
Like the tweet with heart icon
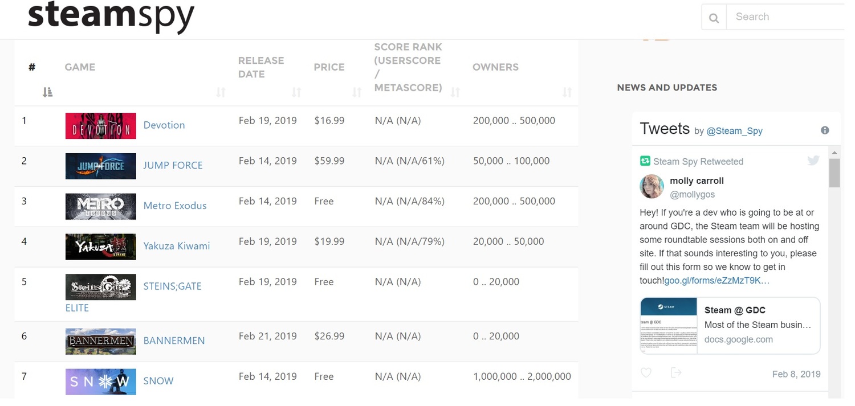click(x=646, y=373)
